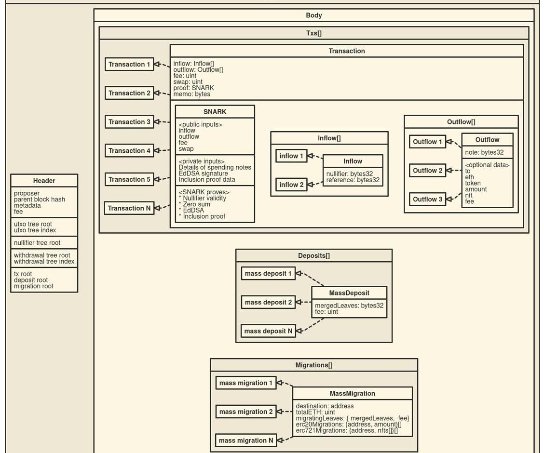Image resolution: width=544 pixels, height=453 pixels.
Task: Click 'utxo tree index' in Header
Action: pos(35,230)
